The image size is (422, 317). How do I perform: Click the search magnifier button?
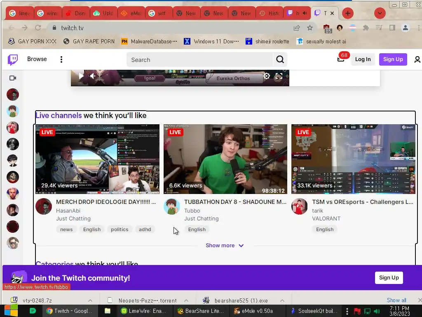point(280,59)
